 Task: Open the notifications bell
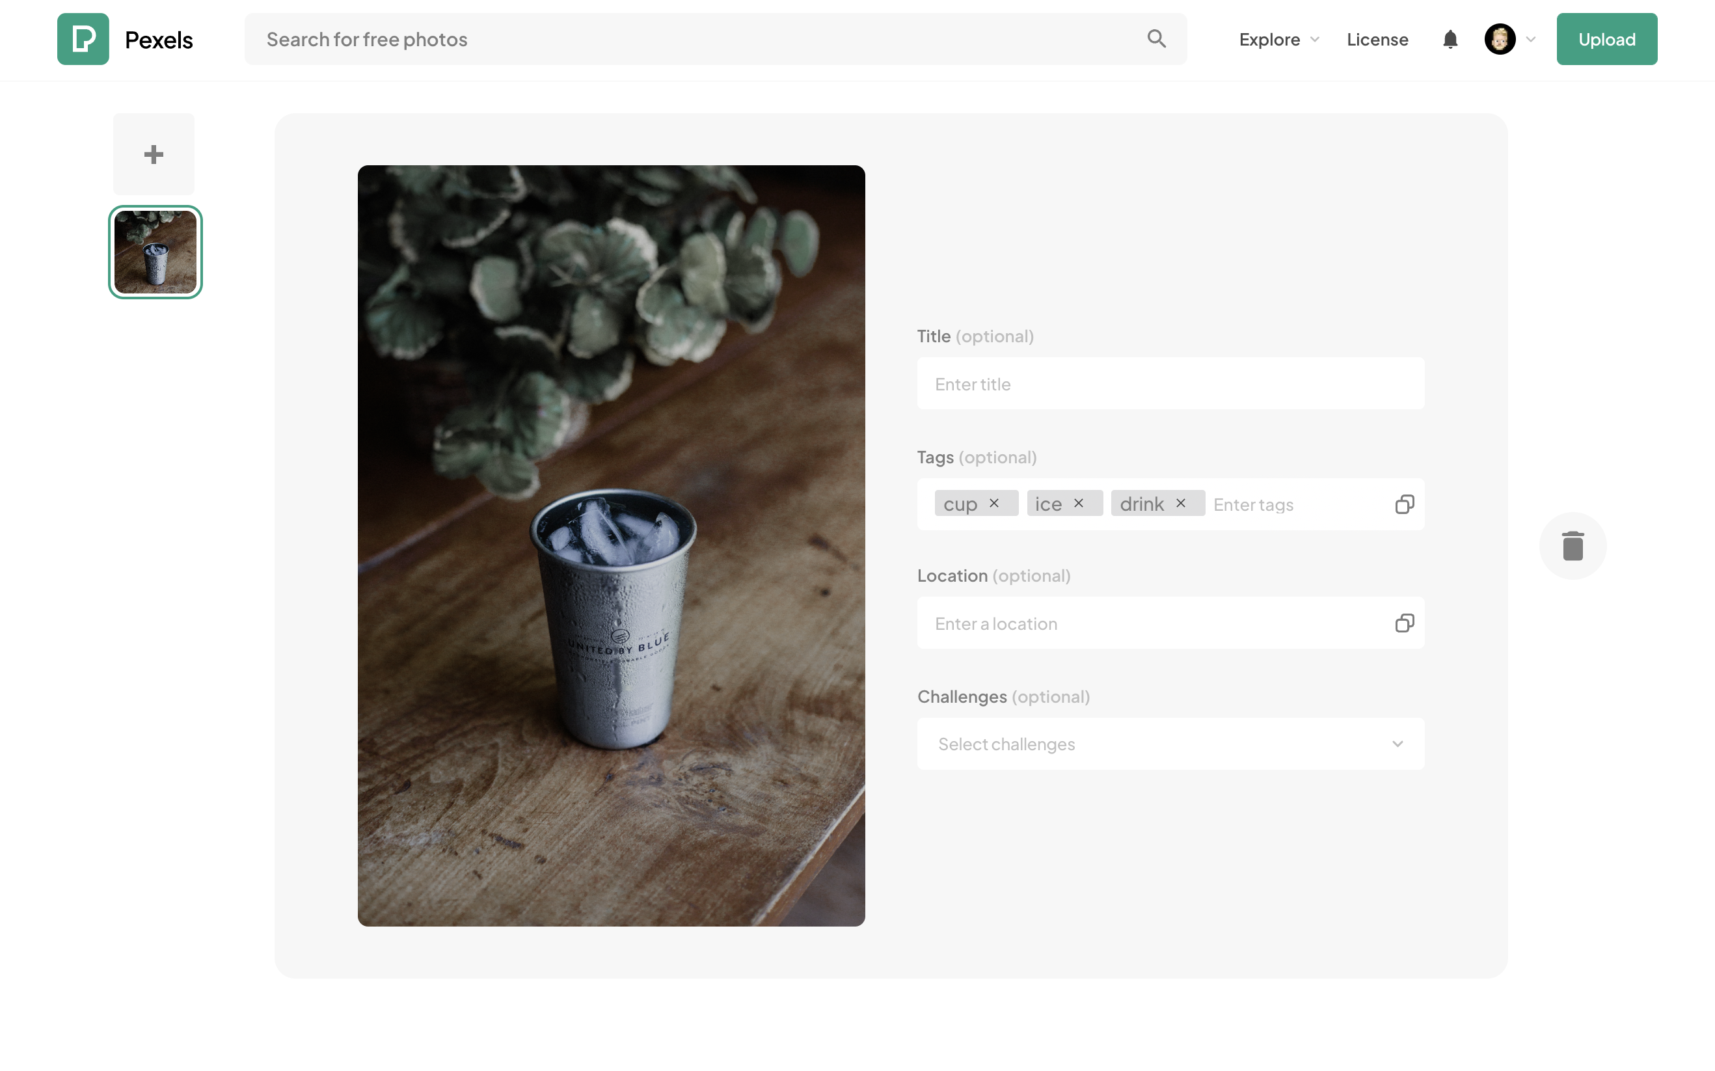(x=1450, y=39)
